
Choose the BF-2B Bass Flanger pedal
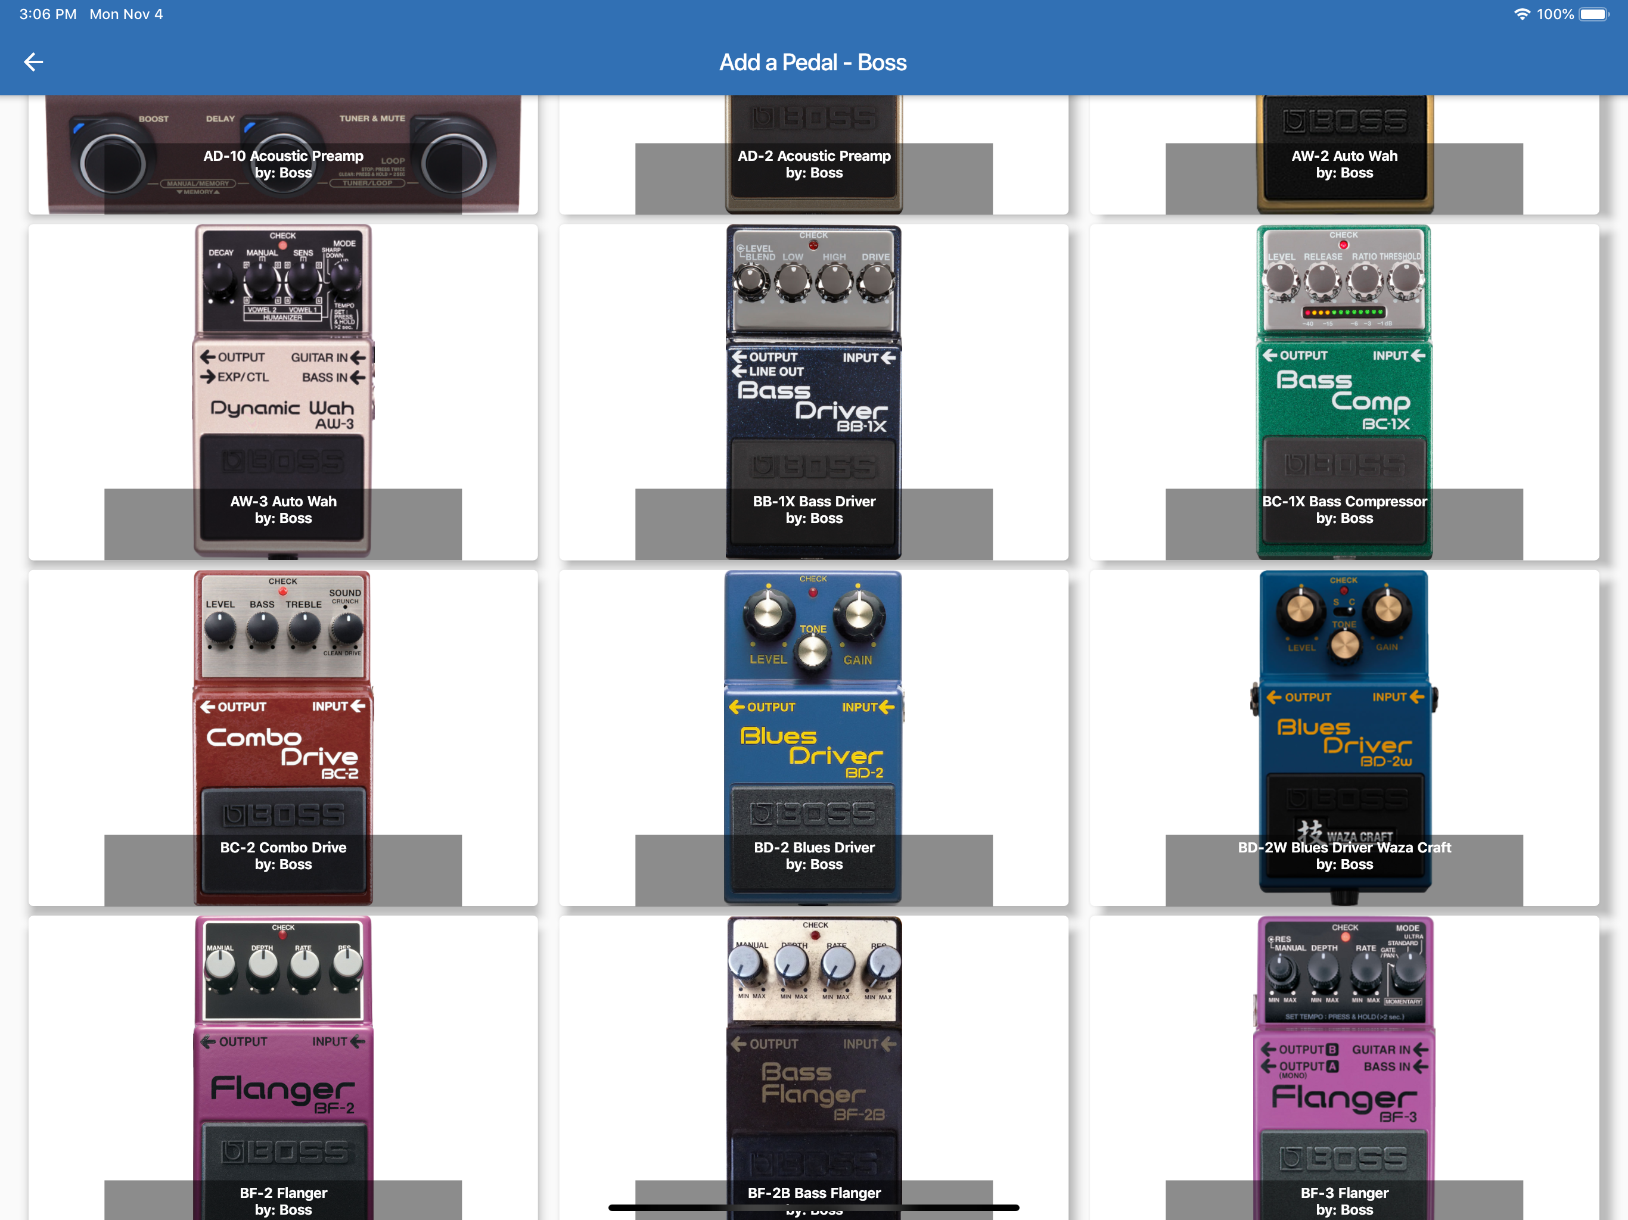[x=813, y=1067]
